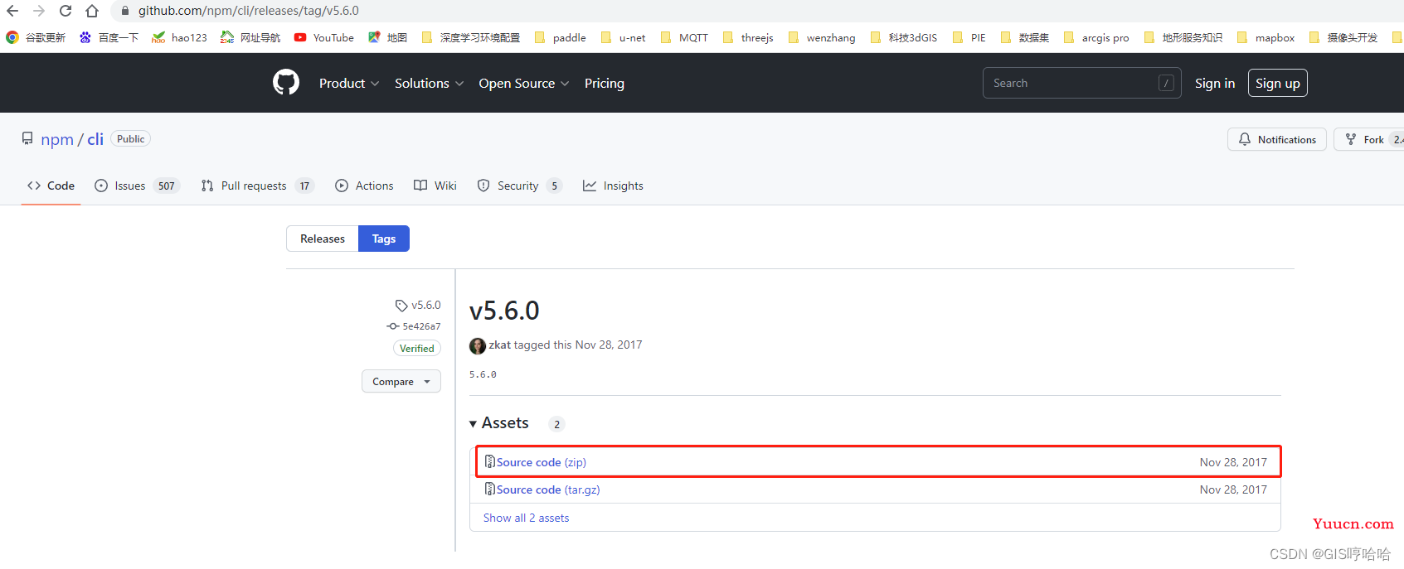Open the Actions tab
1404x569 pixels.
pyautogui.click(x=364, y=186)
